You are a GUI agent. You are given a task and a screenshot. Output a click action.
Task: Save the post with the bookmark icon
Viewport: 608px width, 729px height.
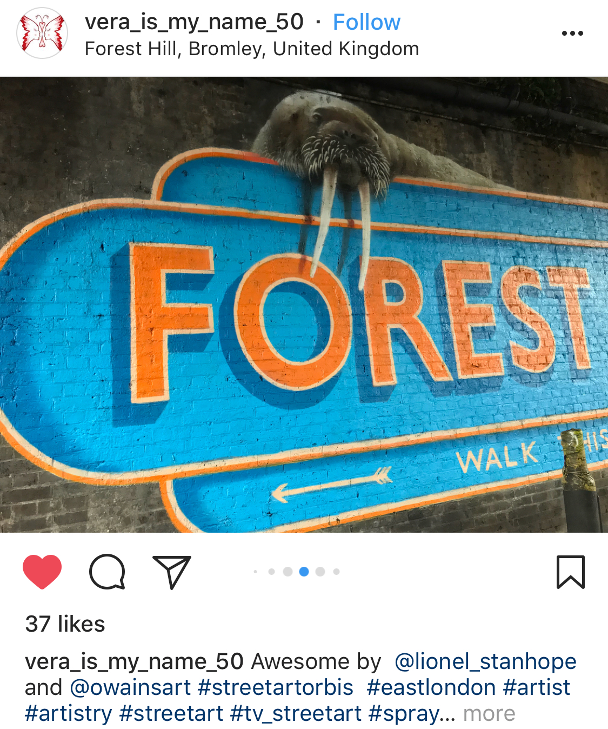pos(570,572)
